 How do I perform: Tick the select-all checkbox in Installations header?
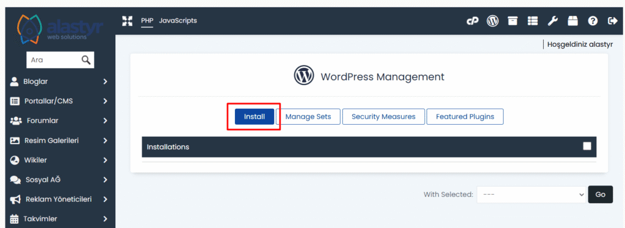coord(587,146)
